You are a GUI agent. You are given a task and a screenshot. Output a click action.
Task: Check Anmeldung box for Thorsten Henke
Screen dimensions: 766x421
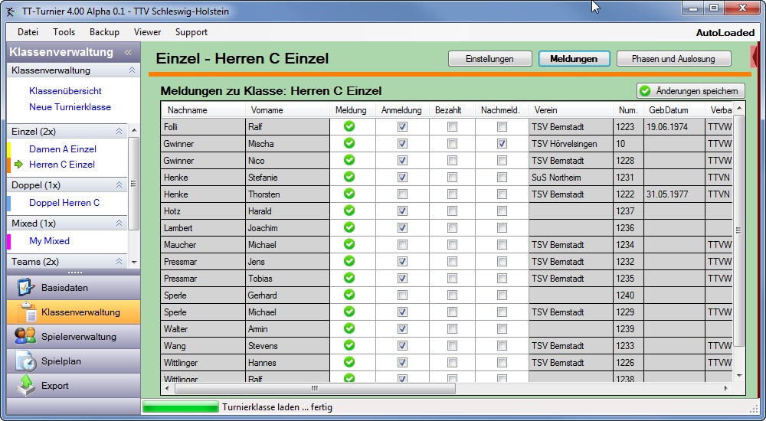(402, 194)
